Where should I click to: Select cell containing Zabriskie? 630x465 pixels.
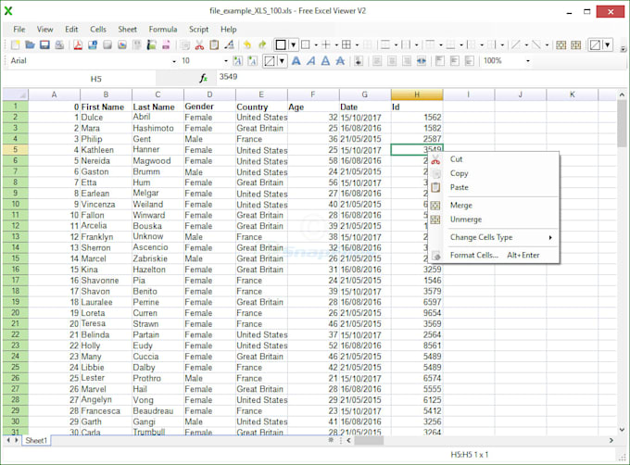click(157, 258)
